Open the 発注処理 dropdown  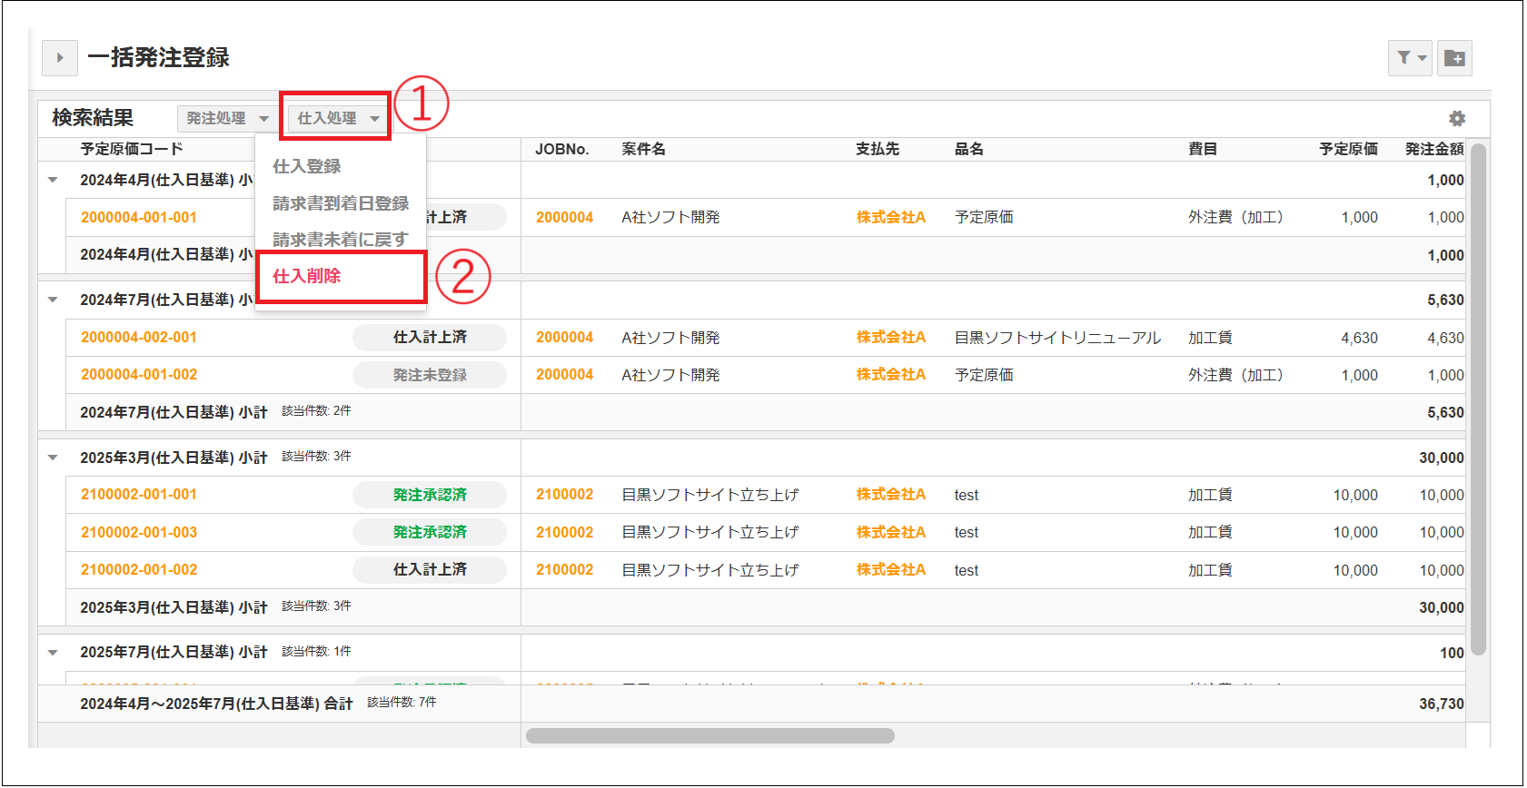pyautogui.click(x=227, y=119)
